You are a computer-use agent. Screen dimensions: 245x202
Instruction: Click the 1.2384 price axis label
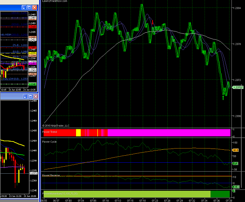(237, 8)
